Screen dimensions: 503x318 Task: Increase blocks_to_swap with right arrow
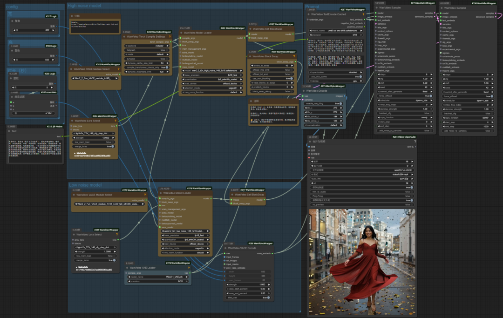coord(293,66)
